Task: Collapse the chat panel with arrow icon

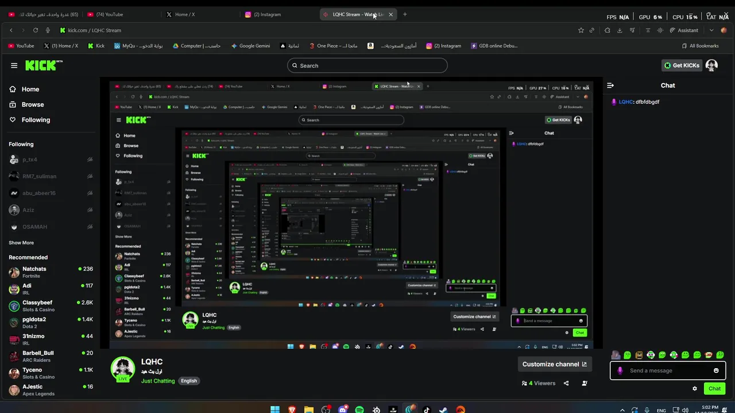Action: 610,85
